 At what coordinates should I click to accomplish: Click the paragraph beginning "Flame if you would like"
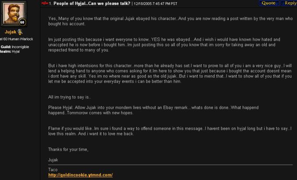coord(170,131)
